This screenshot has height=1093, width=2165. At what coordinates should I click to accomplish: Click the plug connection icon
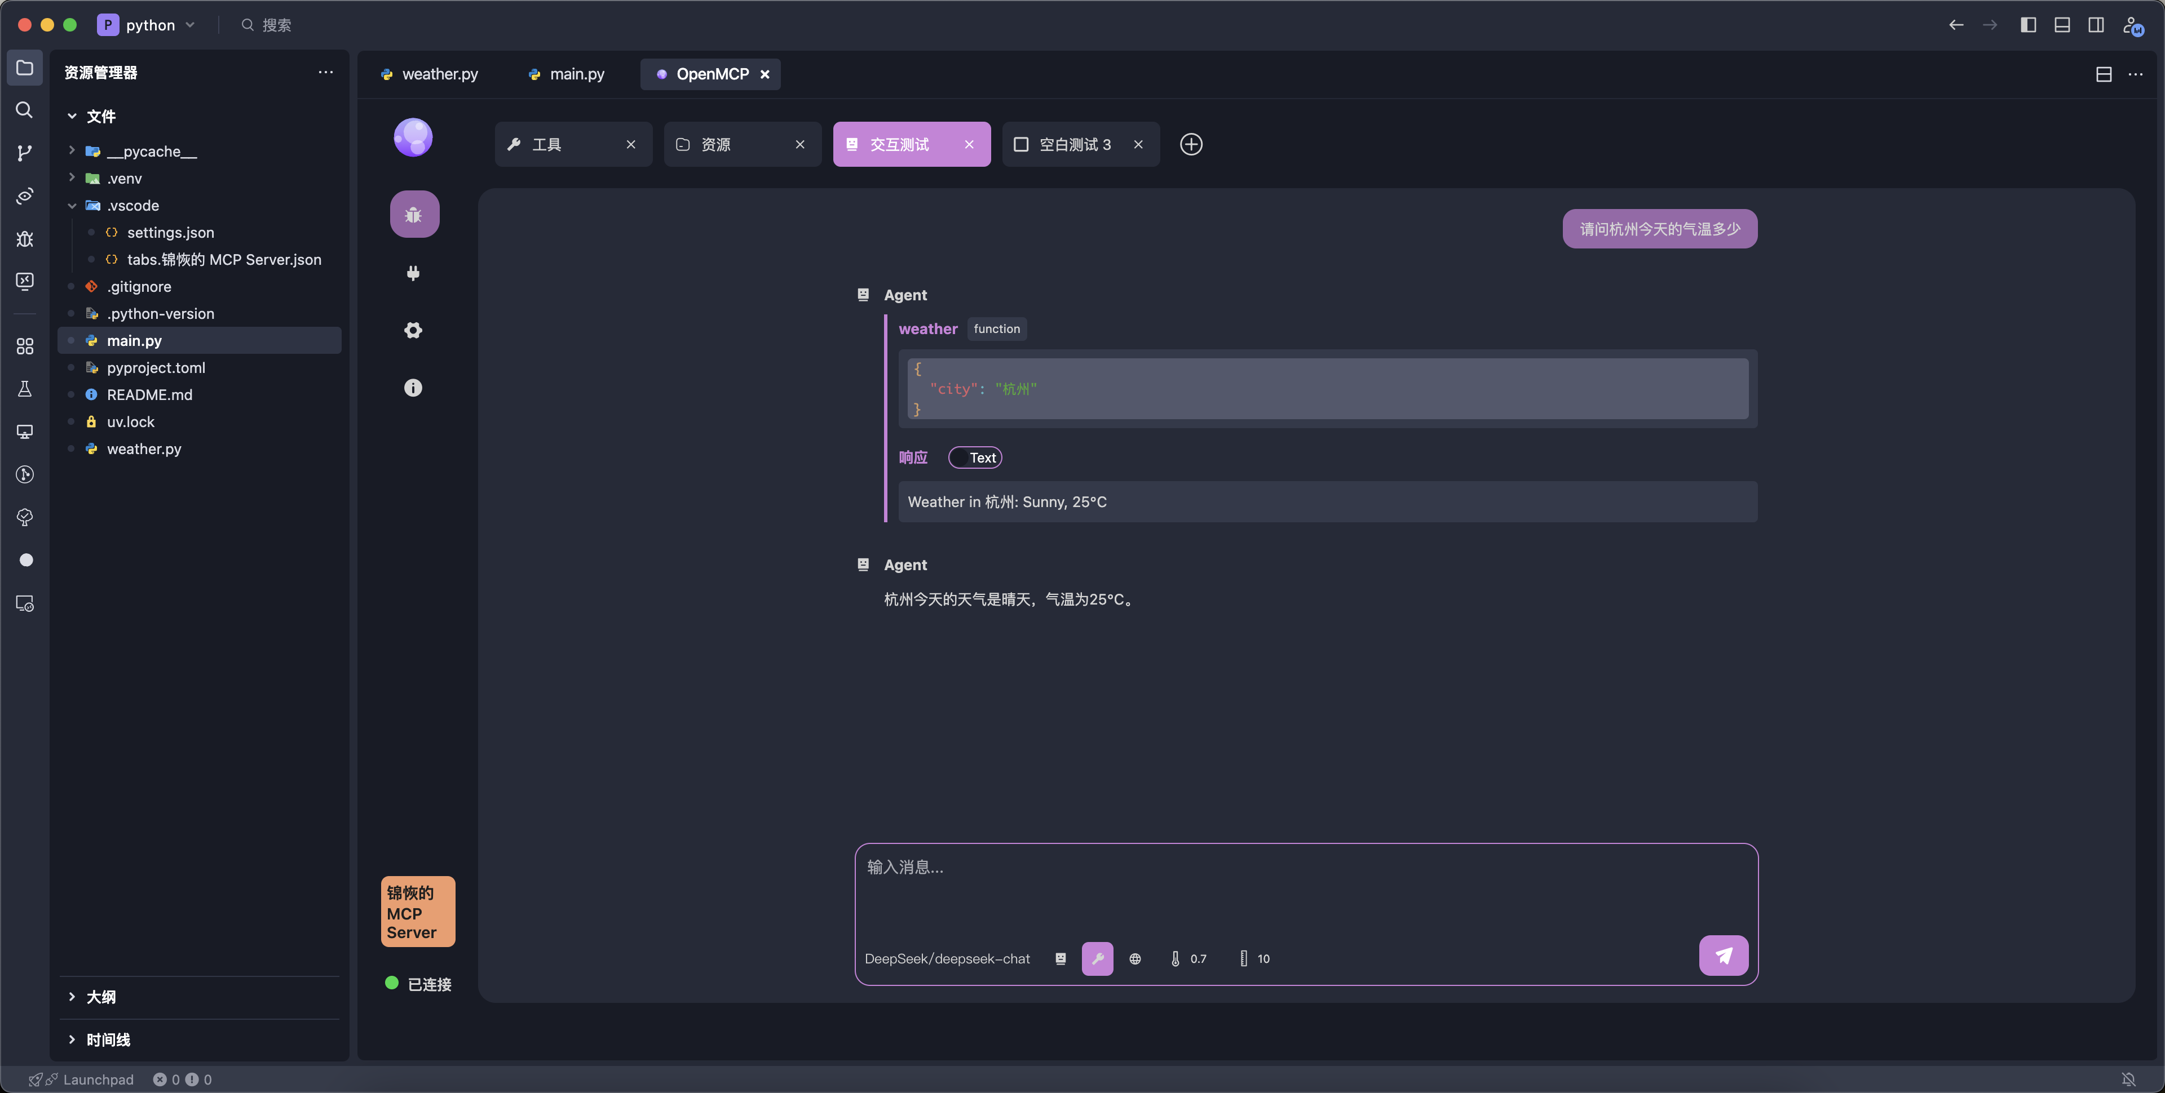(413, 273)
